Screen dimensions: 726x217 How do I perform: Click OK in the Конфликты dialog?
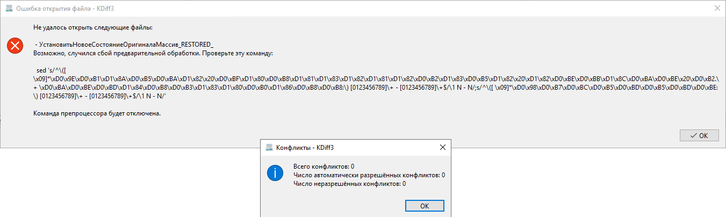coord(424,206)
